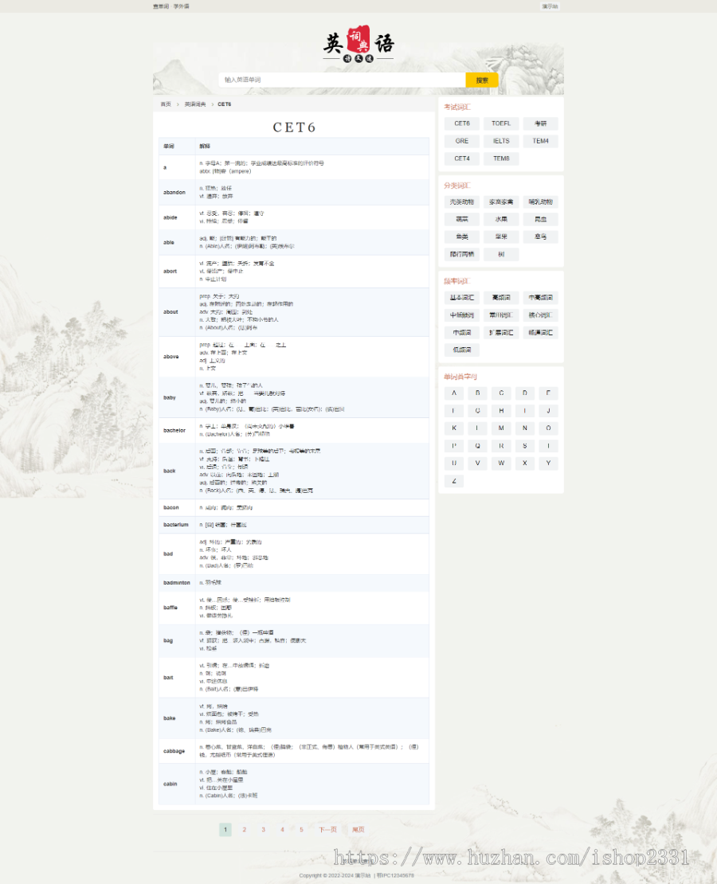Open the word 'bake' in the table
717x884 pixels.
tap(170, 718)
